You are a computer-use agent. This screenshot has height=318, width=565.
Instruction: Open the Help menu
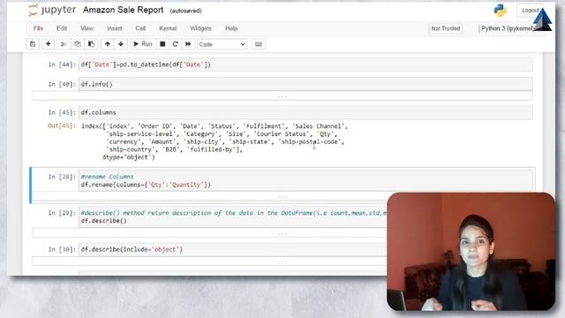pyautogui.click(x=231, y=28)
